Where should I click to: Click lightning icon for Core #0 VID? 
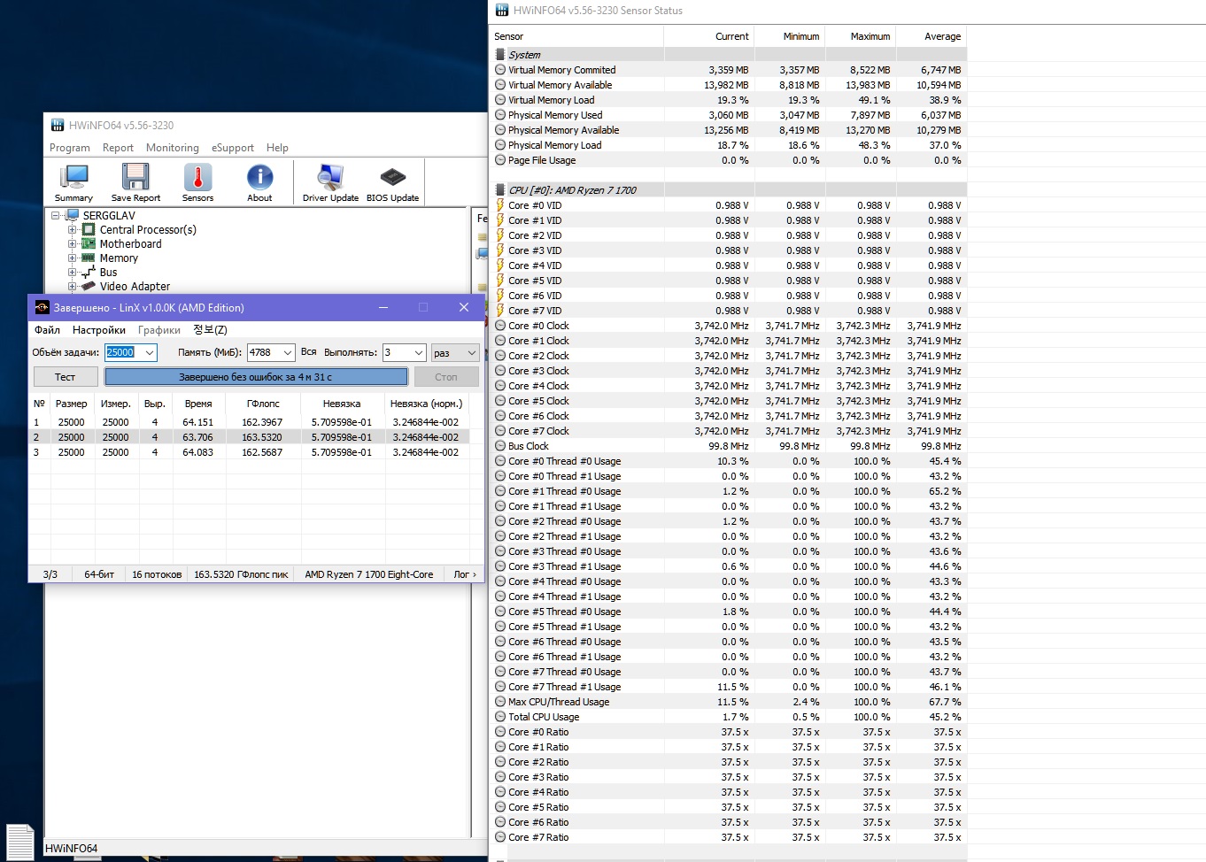tap(500, 204)
